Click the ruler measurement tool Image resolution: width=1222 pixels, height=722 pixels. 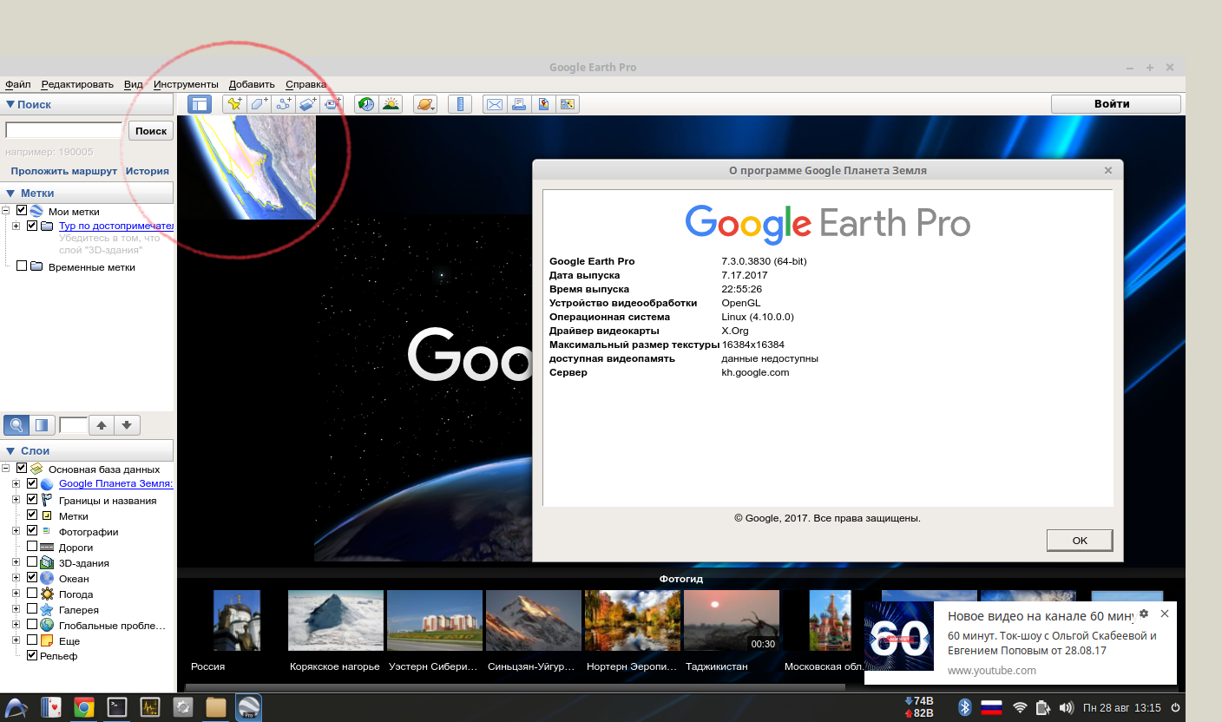(x=459, y=104)
